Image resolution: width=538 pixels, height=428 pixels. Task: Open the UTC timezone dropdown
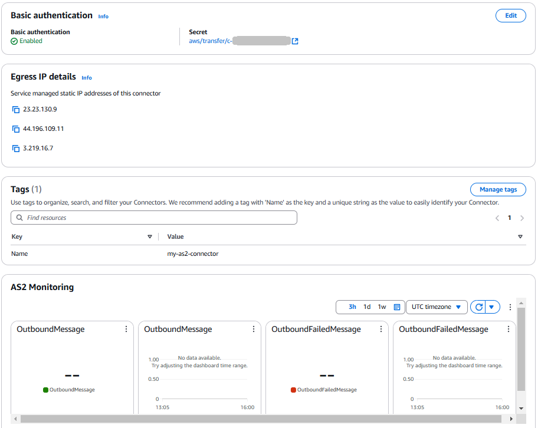(x=437, y=307)
